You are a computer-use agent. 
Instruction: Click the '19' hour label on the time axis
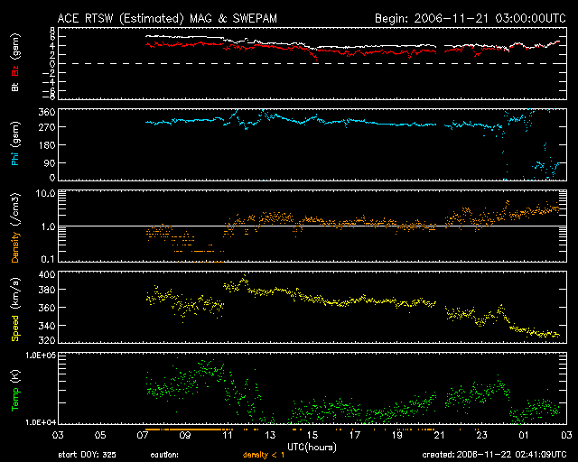click(397, 436)
